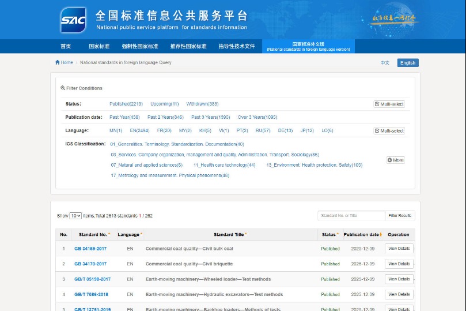The image size is (466, 311).
Task: Click the Filter Conditions magnifier icon
Action: pyautogui.click(x=63, y=88)
